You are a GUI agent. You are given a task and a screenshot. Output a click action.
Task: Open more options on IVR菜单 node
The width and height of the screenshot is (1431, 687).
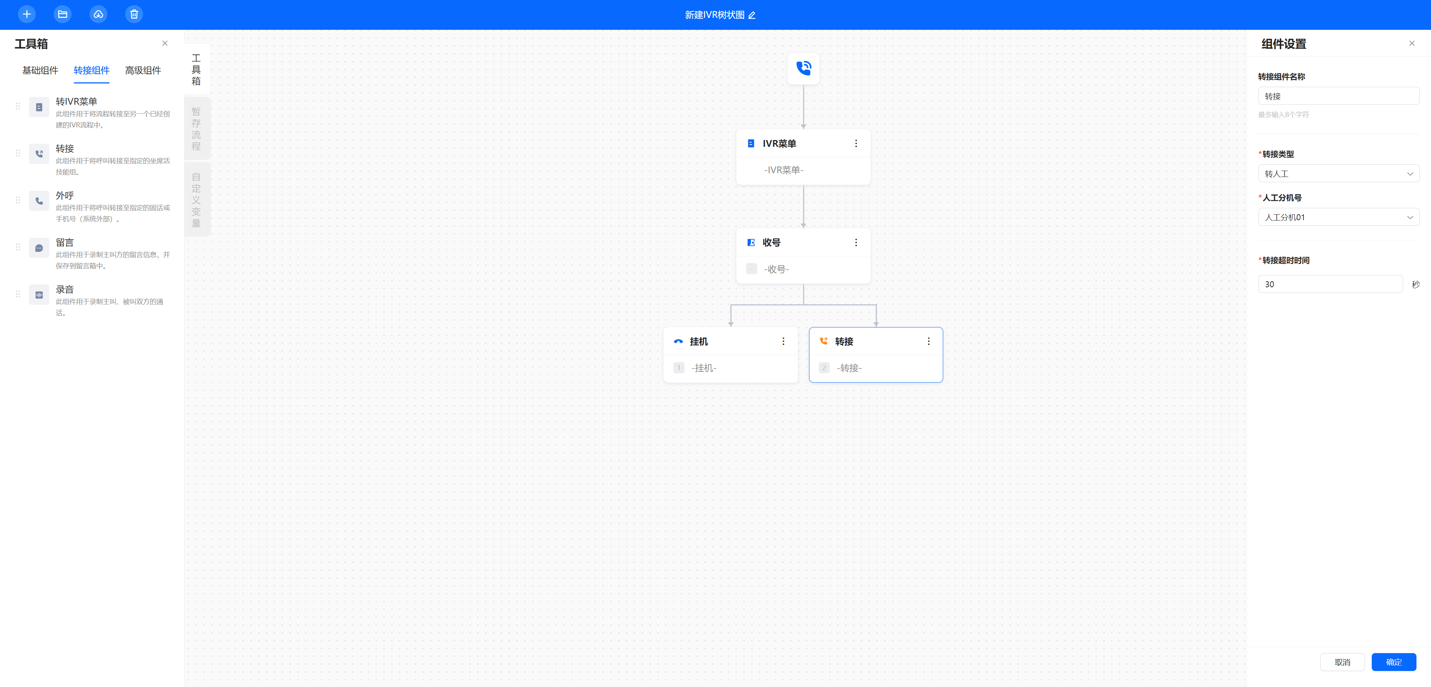pyautogui.click(x=856, y=143)
